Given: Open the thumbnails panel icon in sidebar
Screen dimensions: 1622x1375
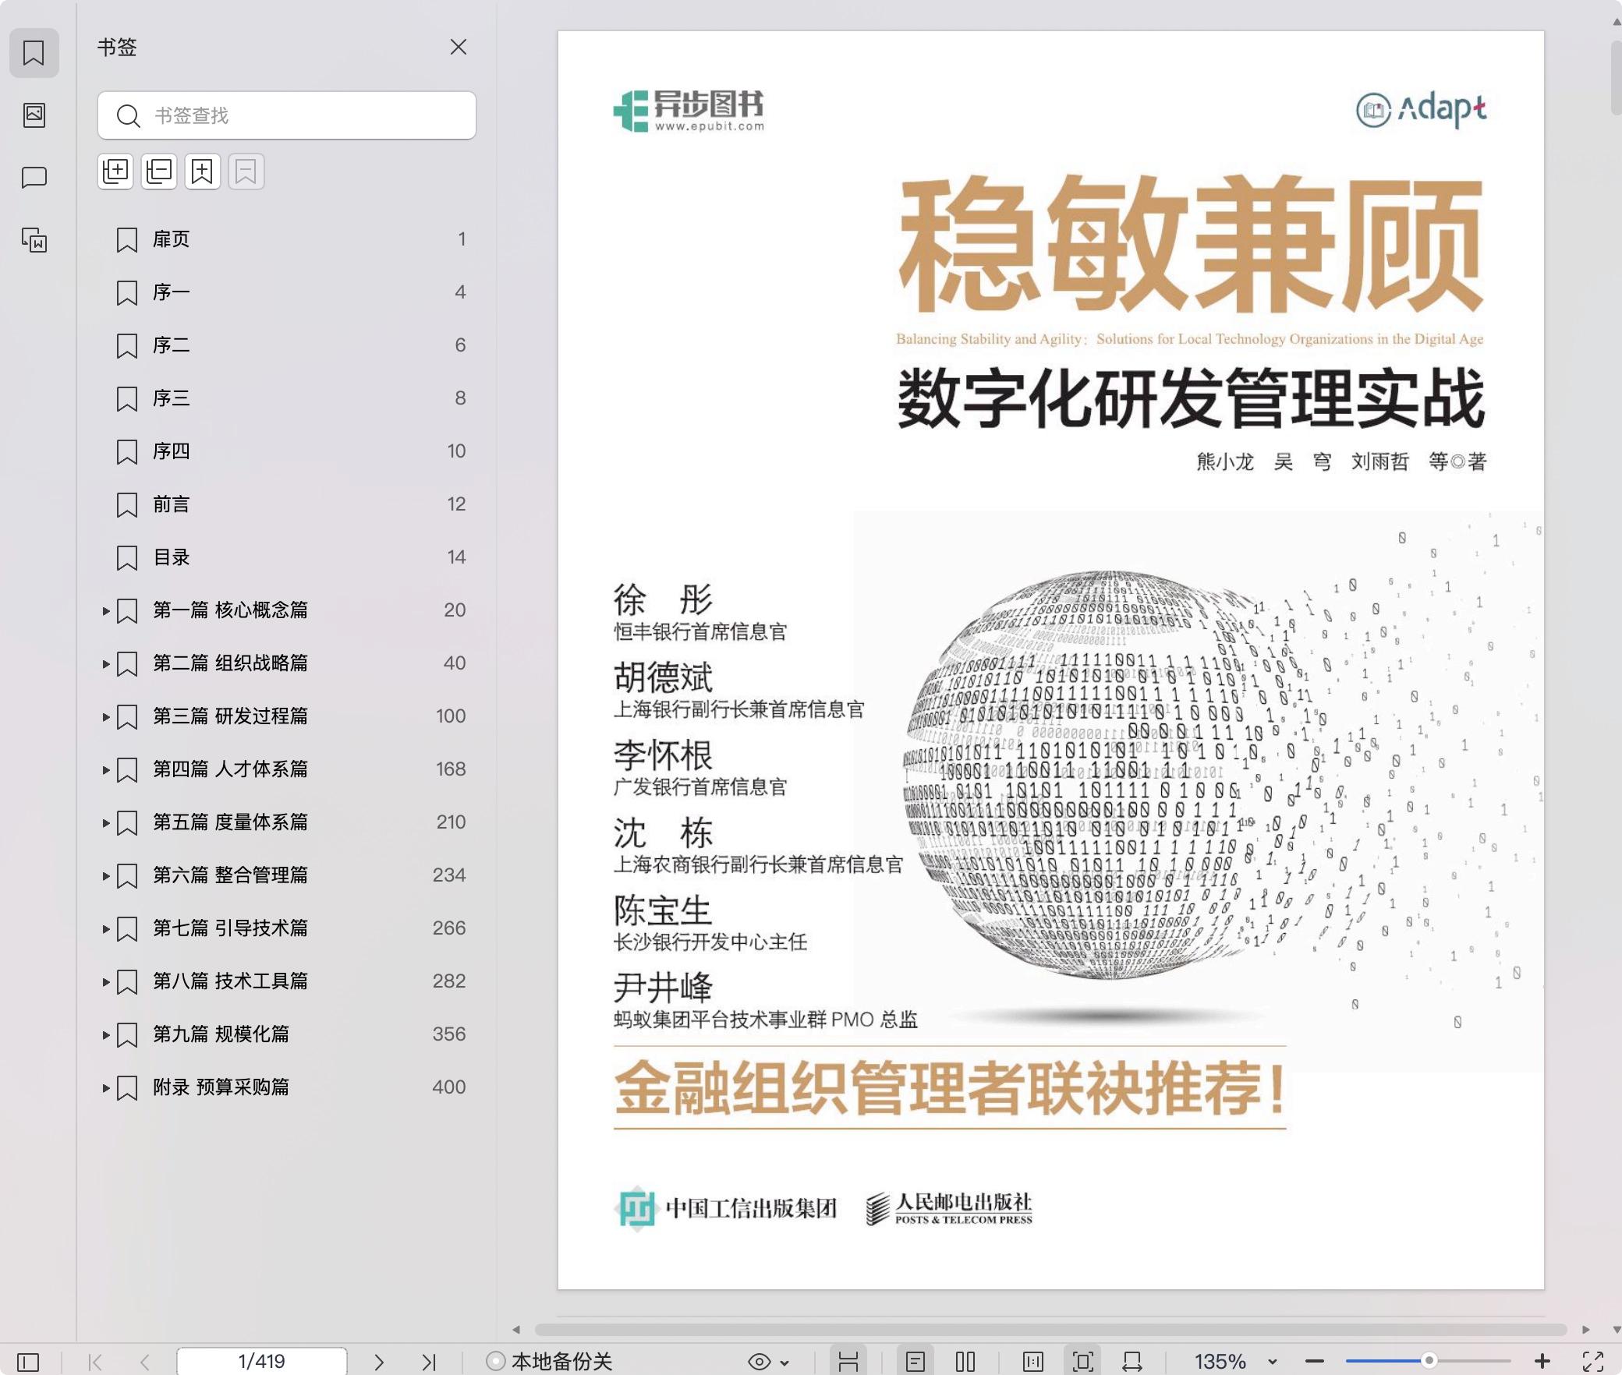Looking at the screenshot, I should click(34, 115).
